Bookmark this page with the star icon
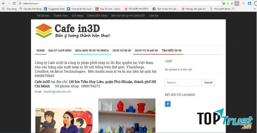The width and height of the screenshot is (257, 133). click(232, 4)
